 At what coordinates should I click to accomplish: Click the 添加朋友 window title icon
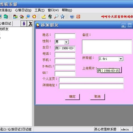(x=38, y=25)
